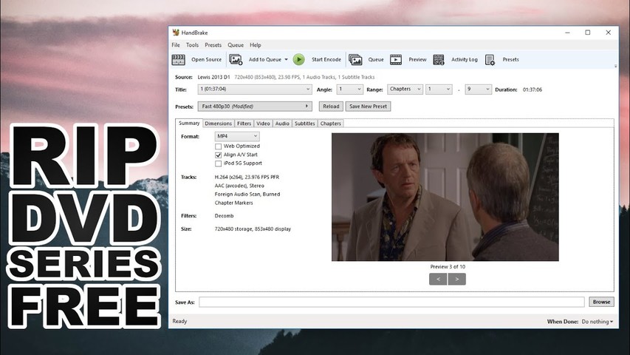The height and width of the screenshot is (355, 630).
Task: Open the Format MP4 dropdown
Action: coord(237,136)
